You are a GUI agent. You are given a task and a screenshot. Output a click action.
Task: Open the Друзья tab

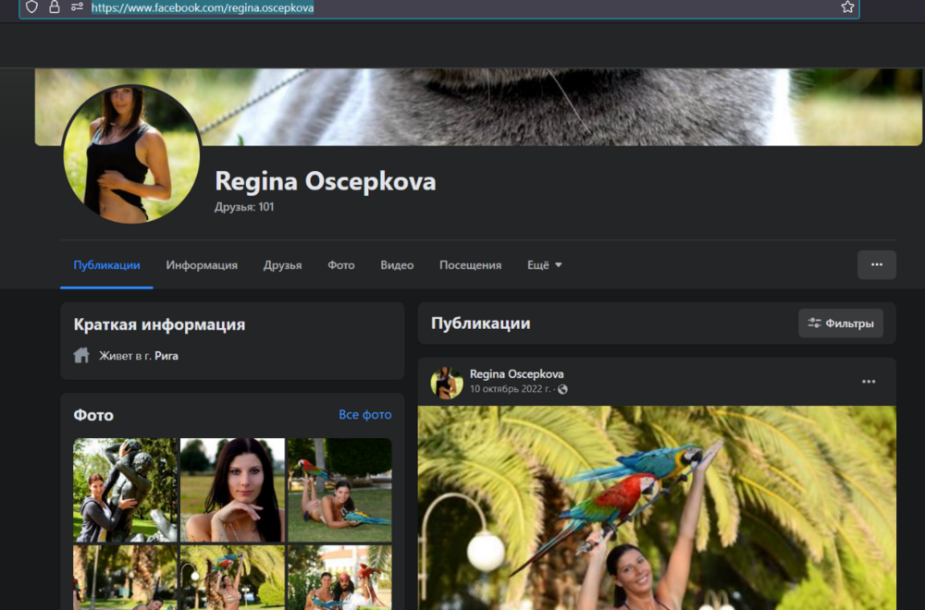(x=282, y=265)
